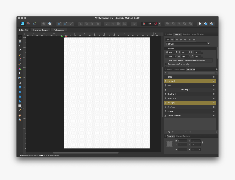
Task: Click the Document Setup button
Action: click(40, 30)
